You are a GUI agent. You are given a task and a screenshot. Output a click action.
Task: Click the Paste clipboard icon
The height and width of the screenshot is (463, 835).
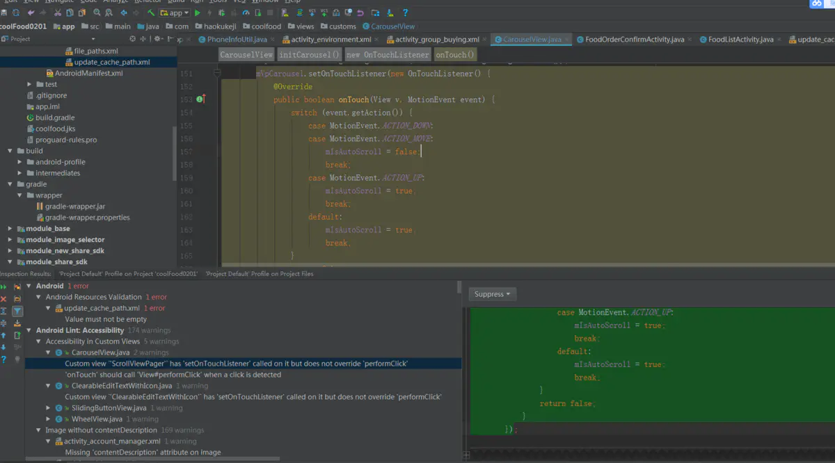tap(82, 13)
